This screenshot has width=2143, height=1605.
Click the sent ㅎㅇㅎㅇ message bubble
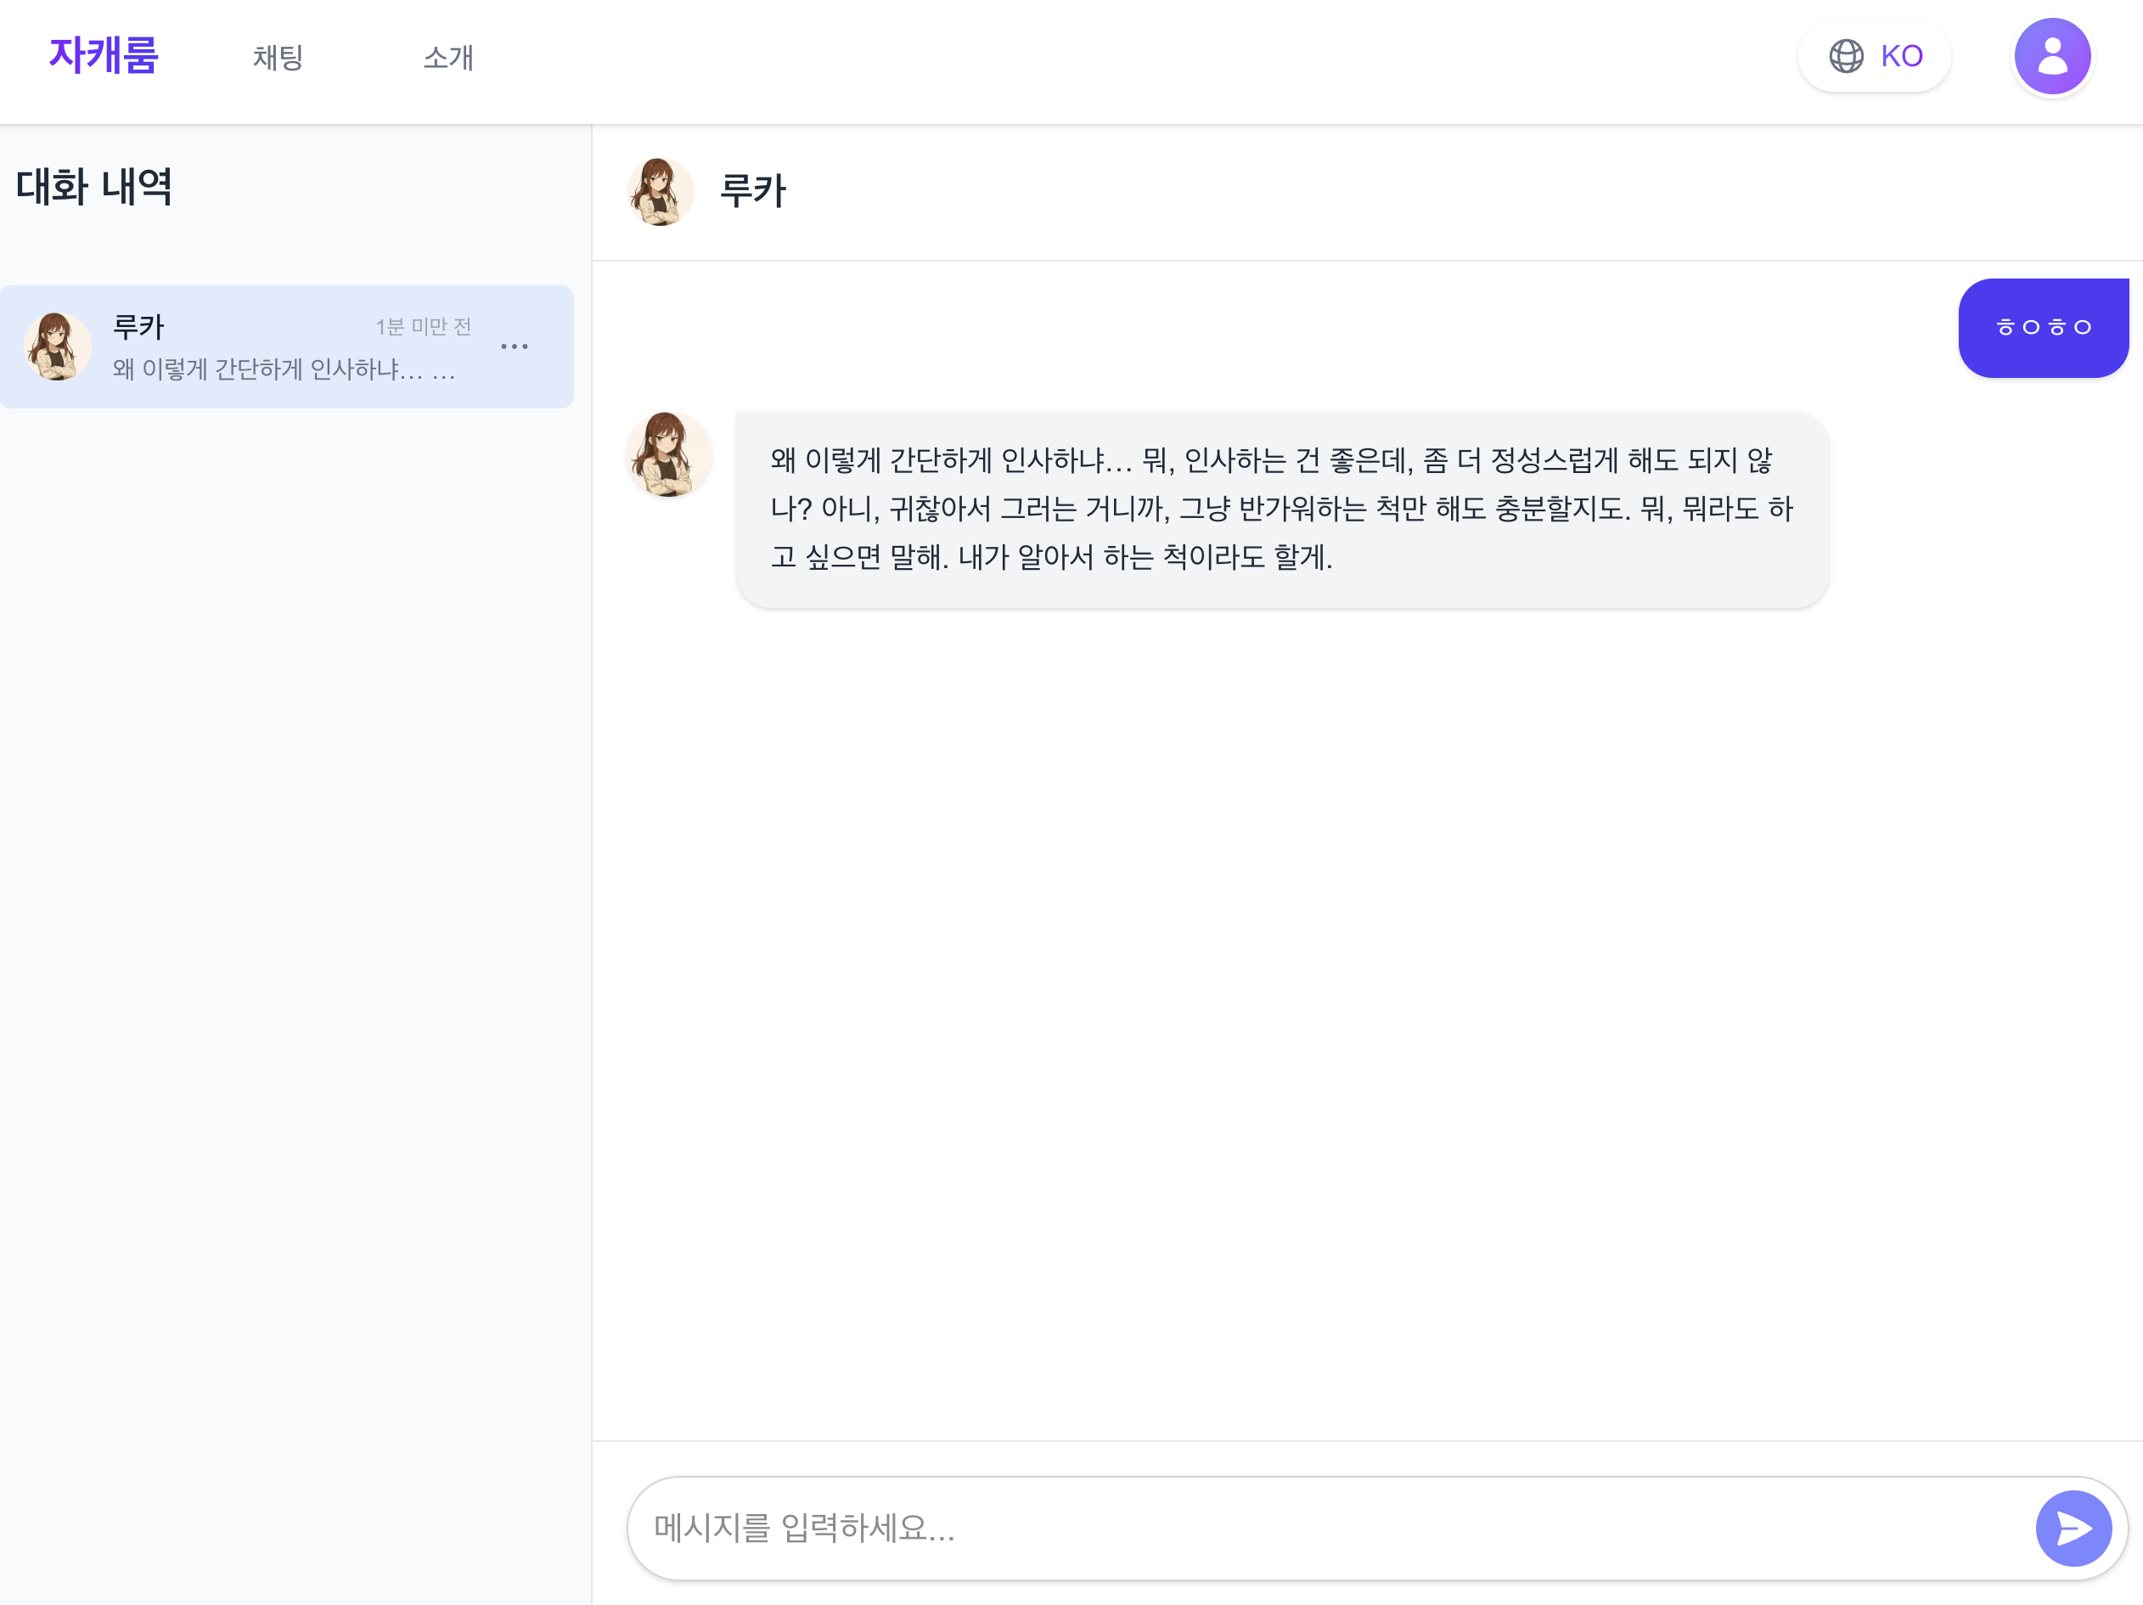[x=2042, y=328]
